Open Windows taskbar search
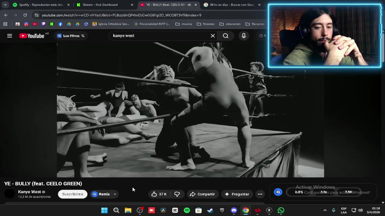385x216 pixels. pos(116,210)
